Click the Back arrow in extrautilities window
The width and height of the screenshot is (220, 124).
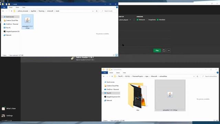[x=104, y=76]
